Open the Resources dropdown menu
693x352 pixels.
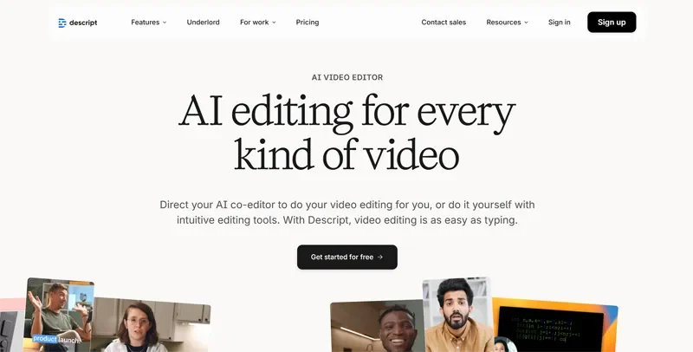coord(507,23)
